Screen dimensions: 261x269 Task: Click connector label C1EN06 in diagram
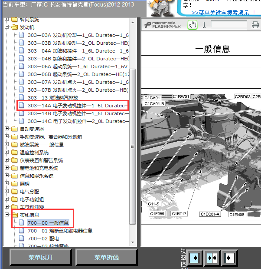(238, 215)
